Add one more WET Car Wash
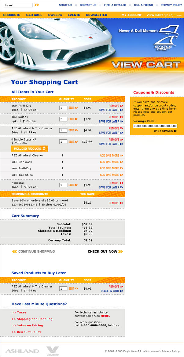This screenshot has height=357, width=184. click(x=111, y=162)
